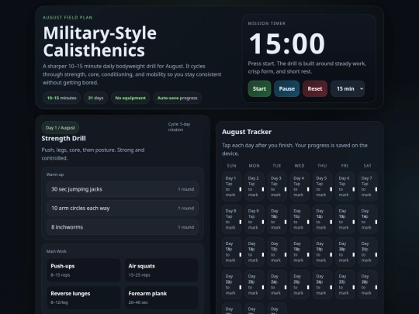Mark Day 5 as finished

coord(322,186)
